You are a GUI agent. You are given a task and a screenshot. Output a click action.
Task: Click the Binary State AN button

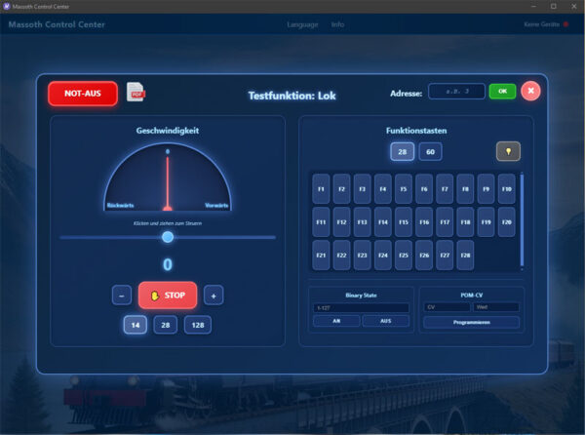pyautogui.click(x=335, y=321)
